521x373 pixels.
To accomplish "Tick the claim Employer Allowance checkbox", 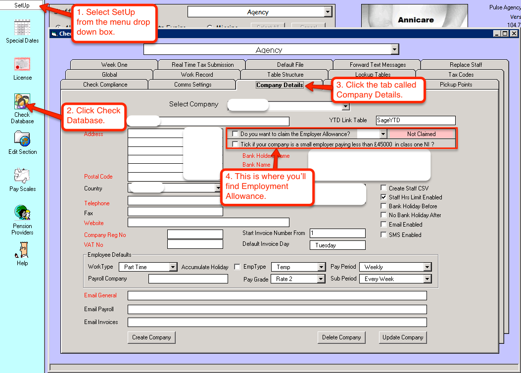I will pos(235,134).
